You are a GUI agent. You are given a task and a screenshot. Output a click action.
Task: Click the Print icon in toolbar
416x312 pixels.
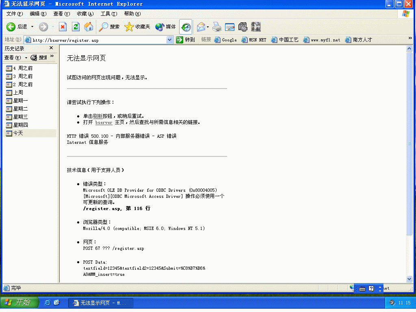coord(217,27)
